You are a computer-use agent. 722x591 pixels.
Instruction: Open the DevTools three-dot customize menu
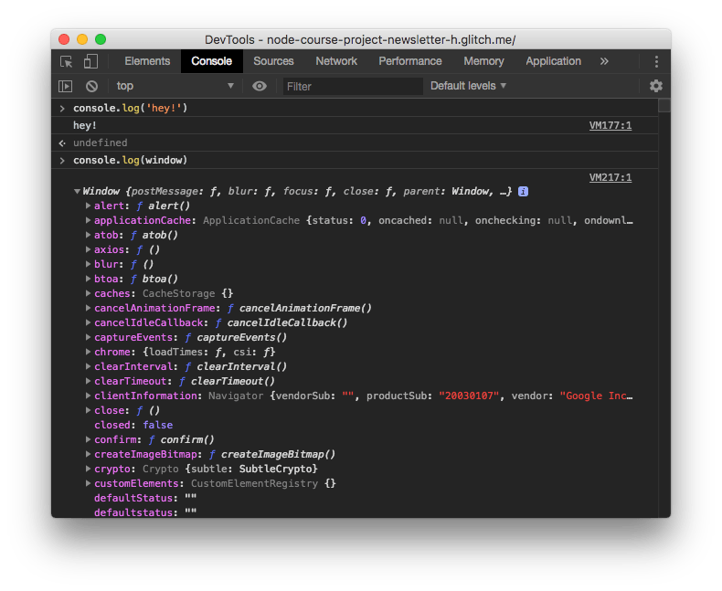[x=656, y=61]
